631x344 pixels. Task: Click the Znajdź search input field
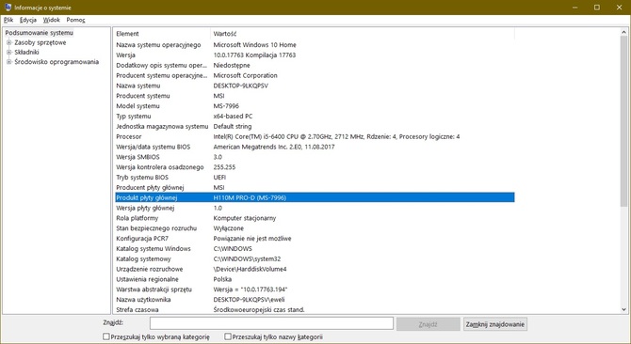pos(271,323)
